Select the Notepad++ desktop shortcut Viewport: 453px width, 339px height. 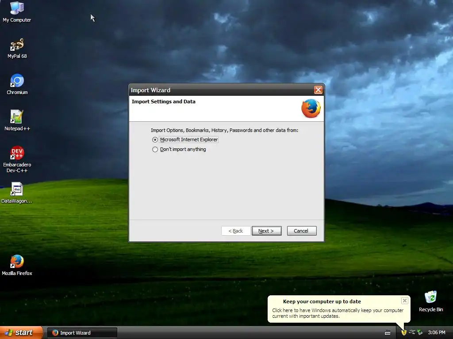17,121
